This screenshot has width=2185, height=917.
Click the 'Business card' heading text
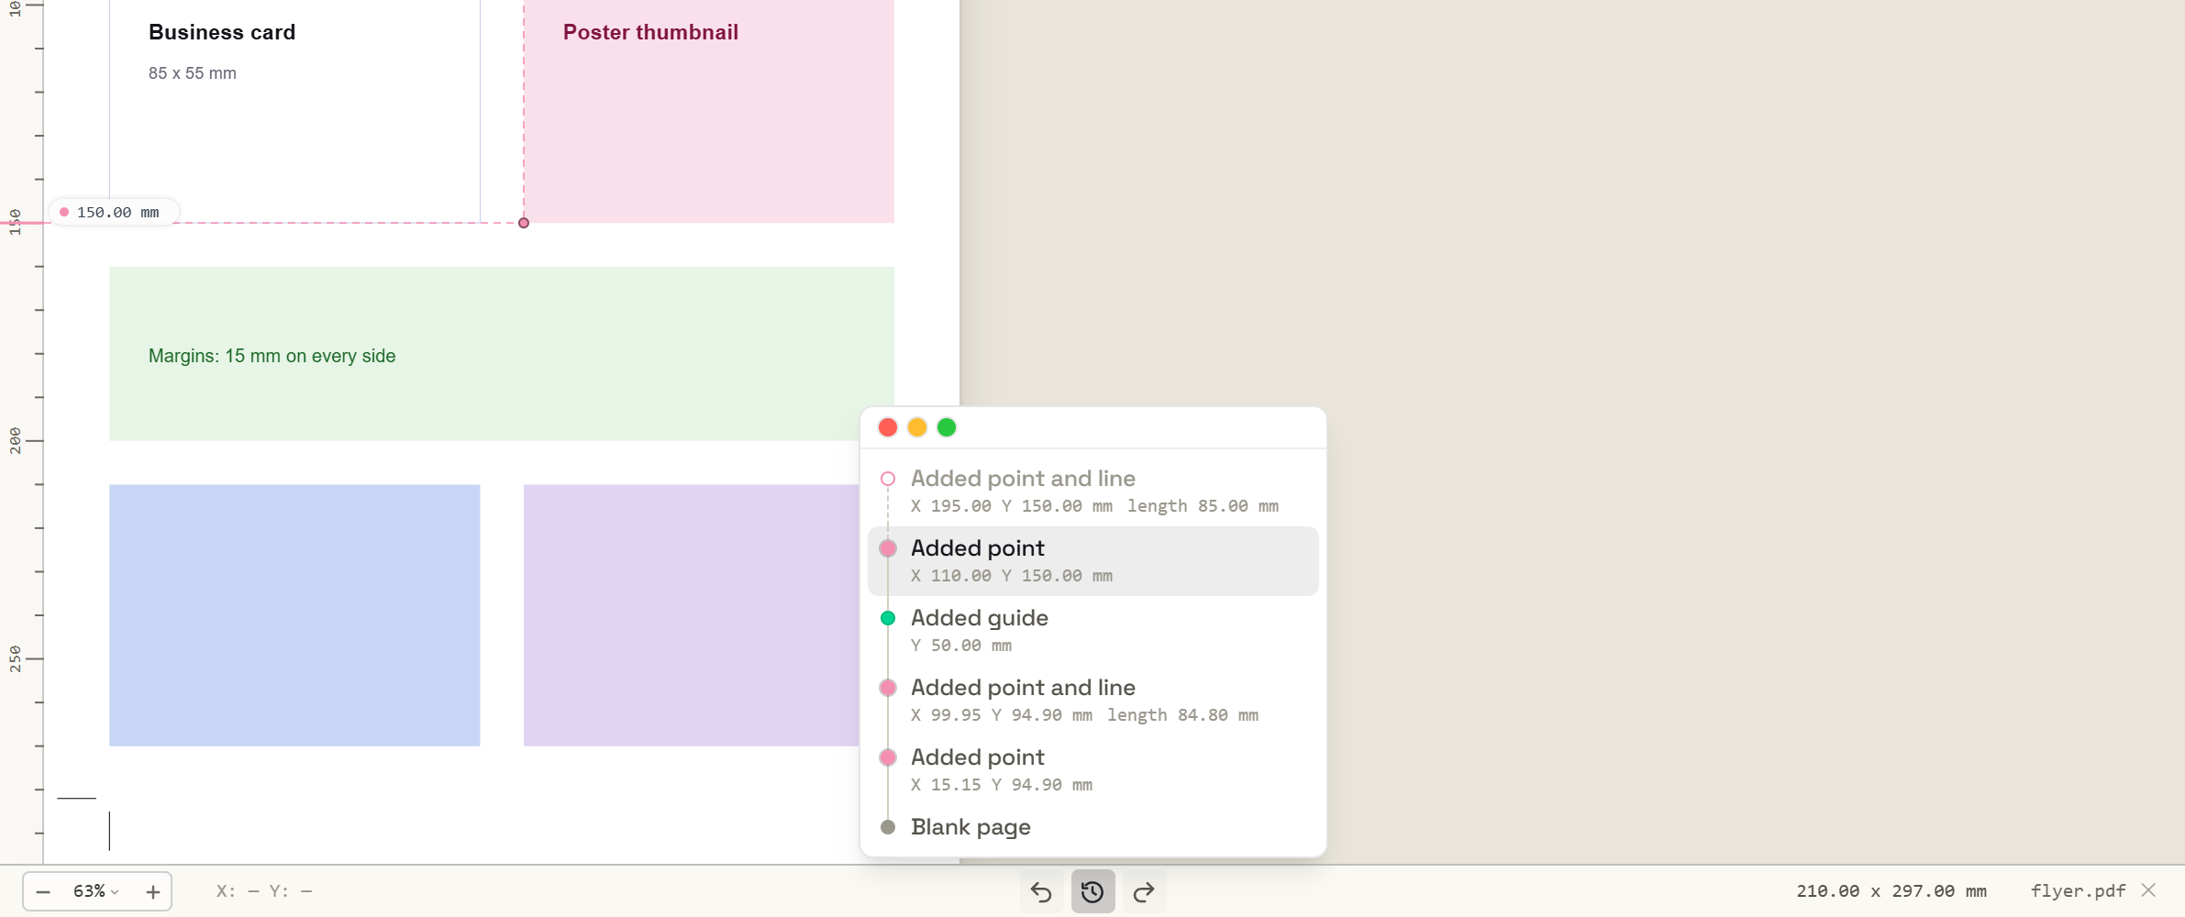[x=222, y=32]
